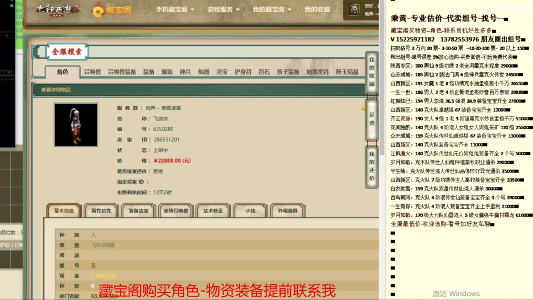Click the 全服搜索 header banner
The width and height of the screenshot is (533, 300).
67,52
